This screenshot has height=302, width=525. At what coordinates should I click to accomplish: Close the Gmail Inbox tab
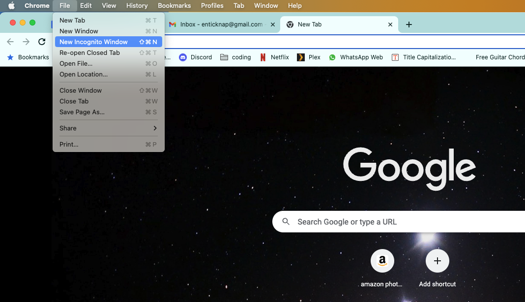272,25
